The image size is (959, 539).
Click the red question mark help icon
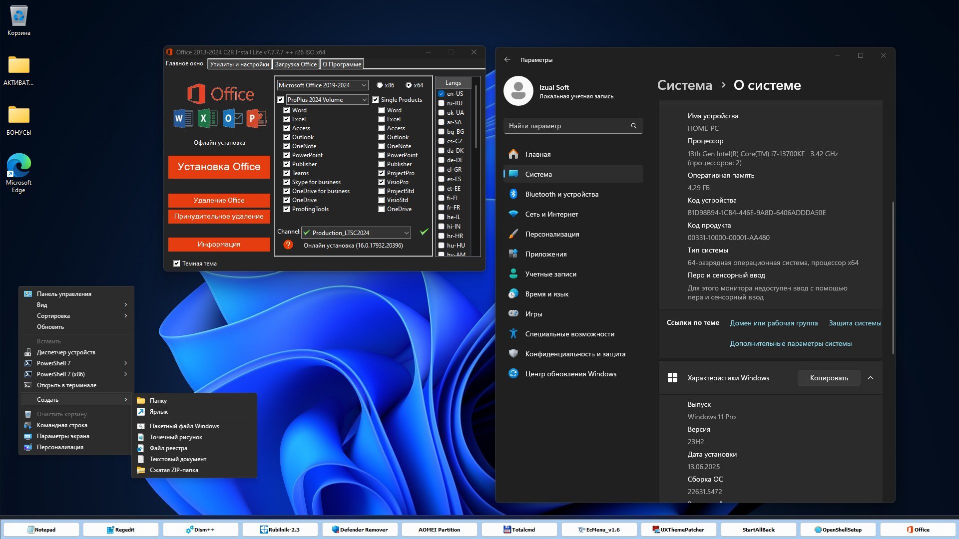click(x=288, y=245)
